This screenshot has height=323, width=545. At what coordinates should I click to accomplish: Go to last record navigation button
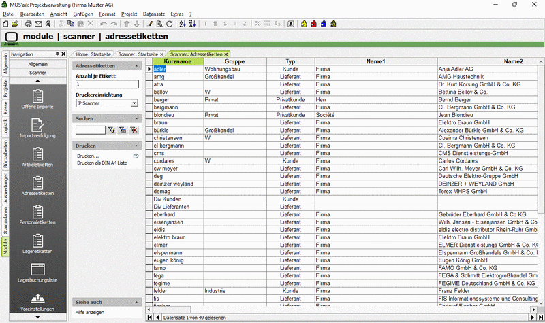pos(541,317)
